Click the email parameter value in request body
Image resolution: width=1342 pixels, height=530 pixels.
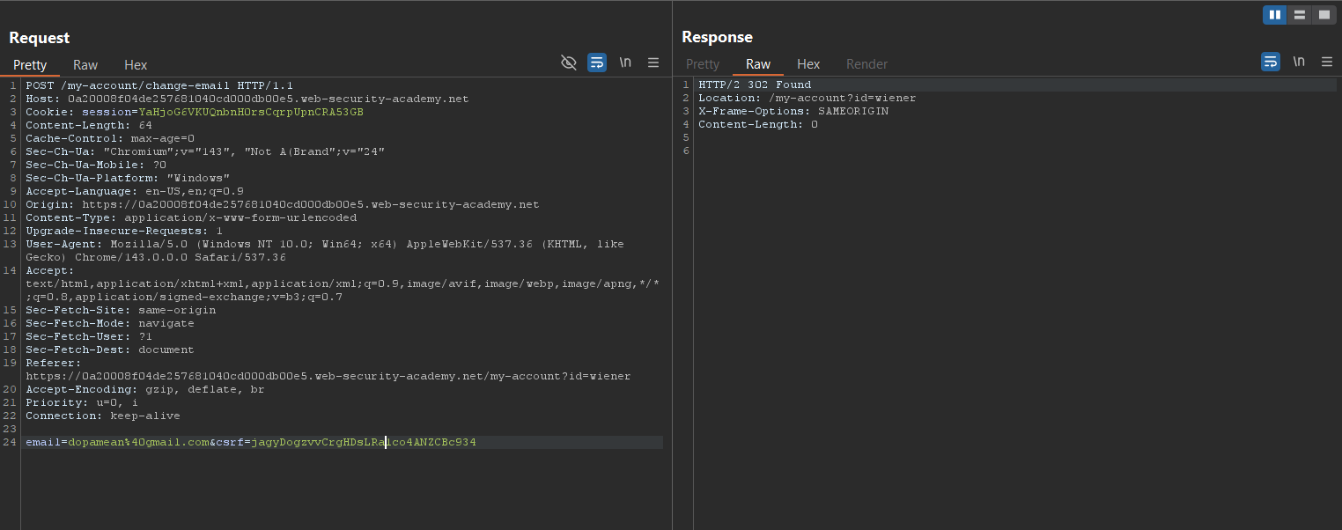[x=138, y=442]
